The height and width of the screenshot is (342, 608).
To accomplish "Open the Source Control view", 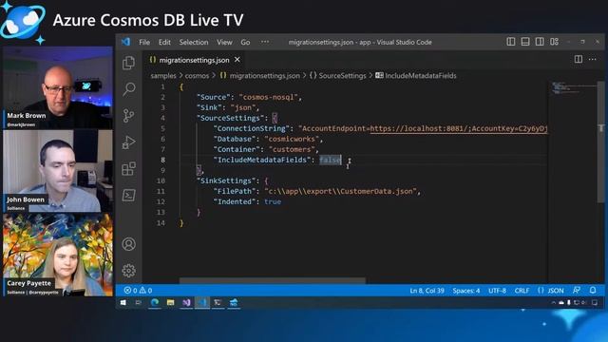I will tap(129, 116).
